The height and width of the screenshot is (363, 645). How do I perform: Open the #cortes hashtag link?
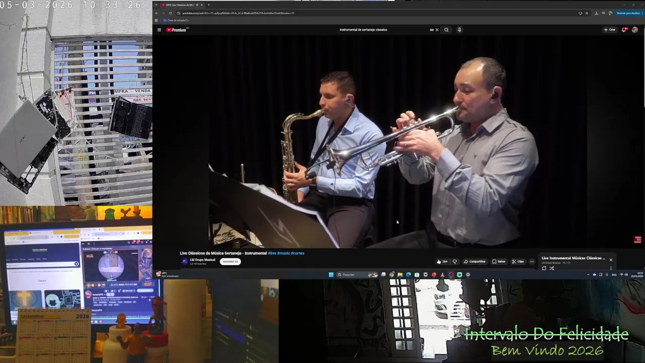point(298,253)
